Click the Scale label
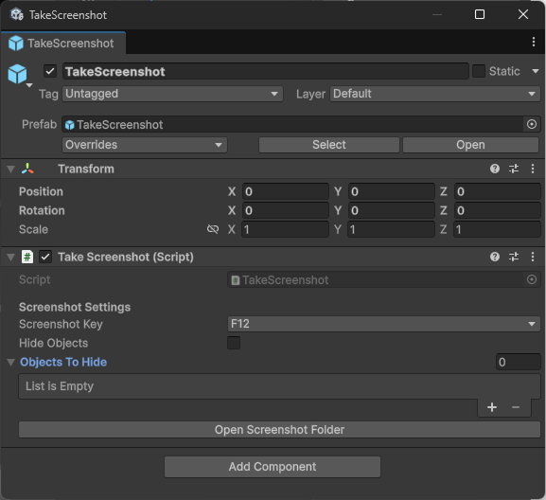The image size is (546, 500). pos(33,229)
